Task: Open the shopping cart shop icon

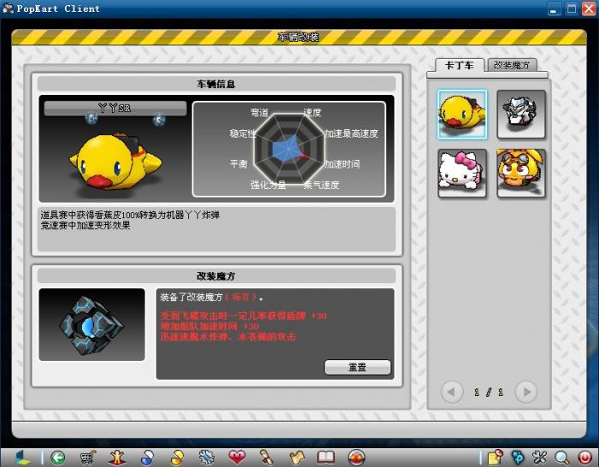Action: [87, 457]
